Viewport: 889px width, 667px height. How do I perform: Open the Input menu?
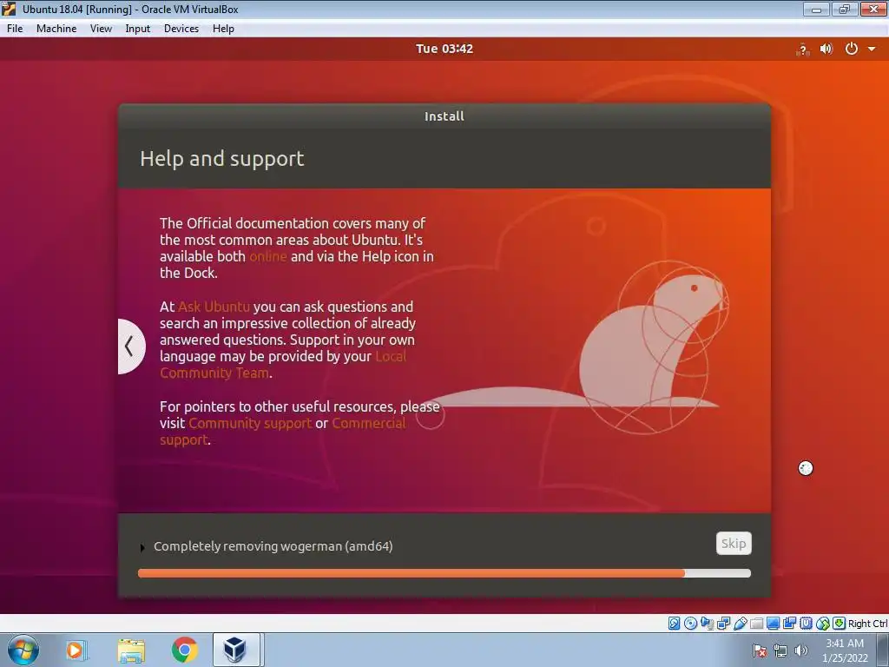coord(138,29)
